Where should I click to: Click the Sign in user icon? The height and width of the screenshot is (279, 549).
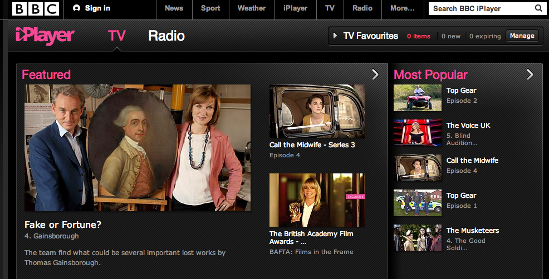click(x=76, y=8)
